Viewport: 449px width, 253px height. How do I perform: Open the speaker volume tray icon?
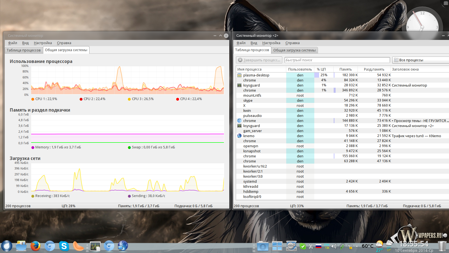pos(334,247)
